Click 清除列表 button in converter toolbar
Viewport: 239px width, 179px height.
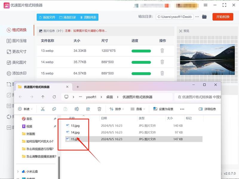[x=88, y=17]
